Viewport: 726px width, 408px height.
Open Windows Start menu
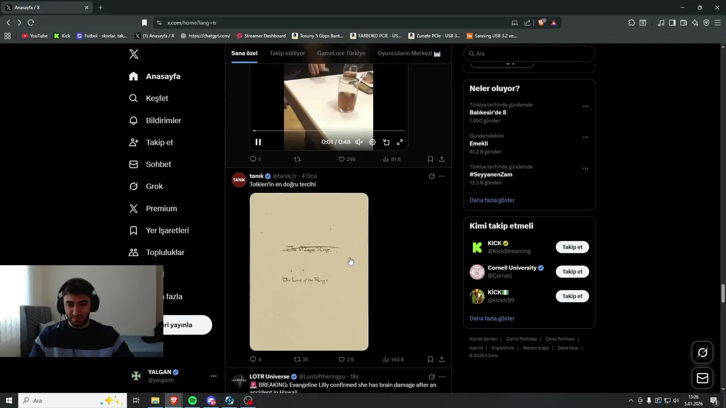[x=9, y=401]
